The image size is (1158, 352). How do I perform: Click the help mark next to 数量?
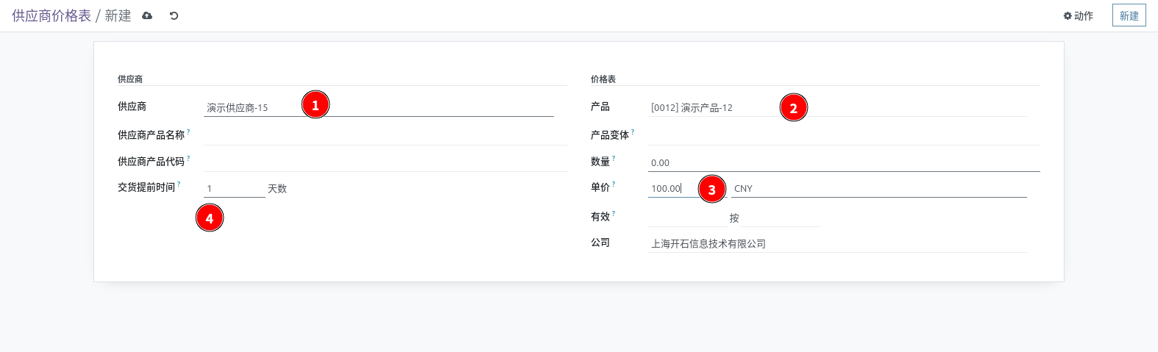click(614, 158)
